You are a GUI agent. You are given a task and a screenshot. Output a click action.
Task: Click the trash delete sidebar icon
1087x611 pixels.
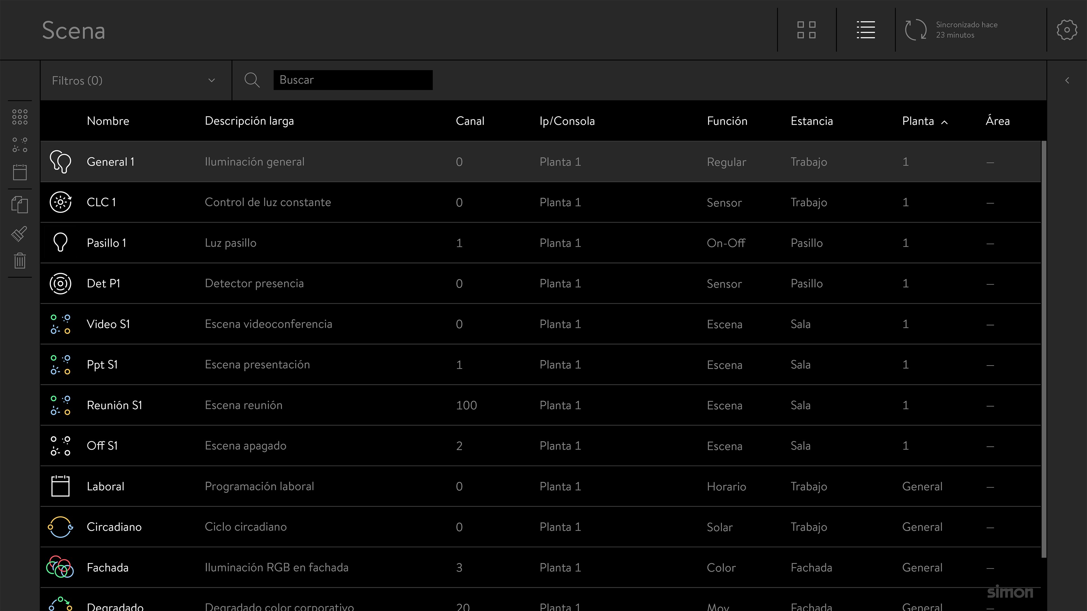(20, 260)
